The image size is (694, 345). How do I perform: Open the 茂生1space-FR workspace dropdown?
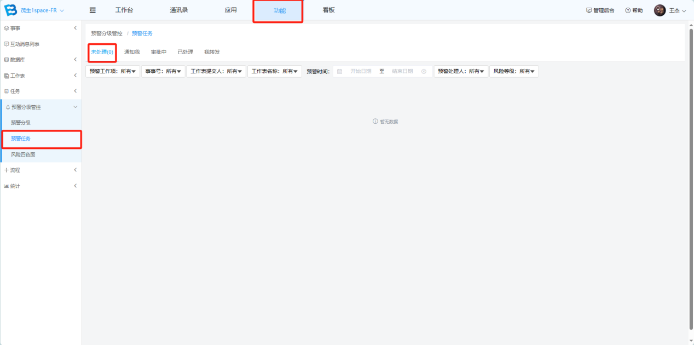[42, 10]
